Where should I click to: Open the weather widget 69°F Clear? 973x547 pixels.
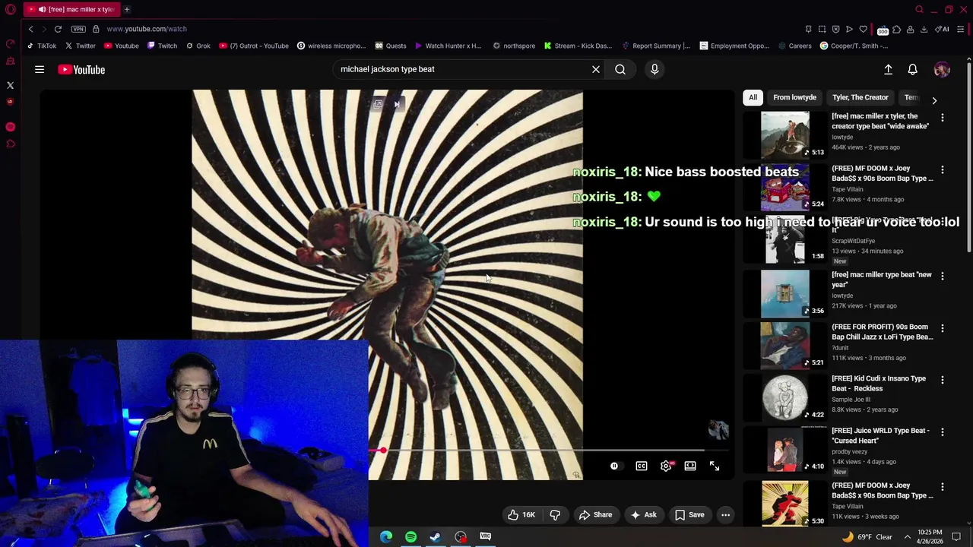867,537
